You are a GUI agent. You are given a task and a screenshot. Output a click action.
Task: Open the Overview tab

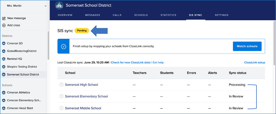[x=65, y=15]
